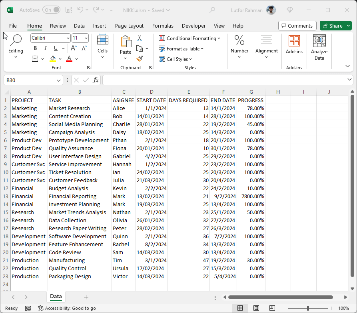
Task: Apply bold formatting with the B icon
Action: coord(35,48)
